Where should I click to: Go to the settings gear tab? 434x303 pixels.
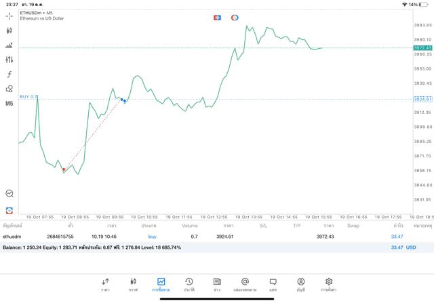click(328, 284)
